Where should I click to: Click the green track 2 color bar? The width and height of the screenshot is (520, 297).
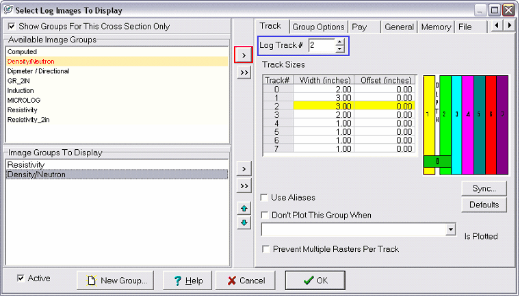pos(445,116)
